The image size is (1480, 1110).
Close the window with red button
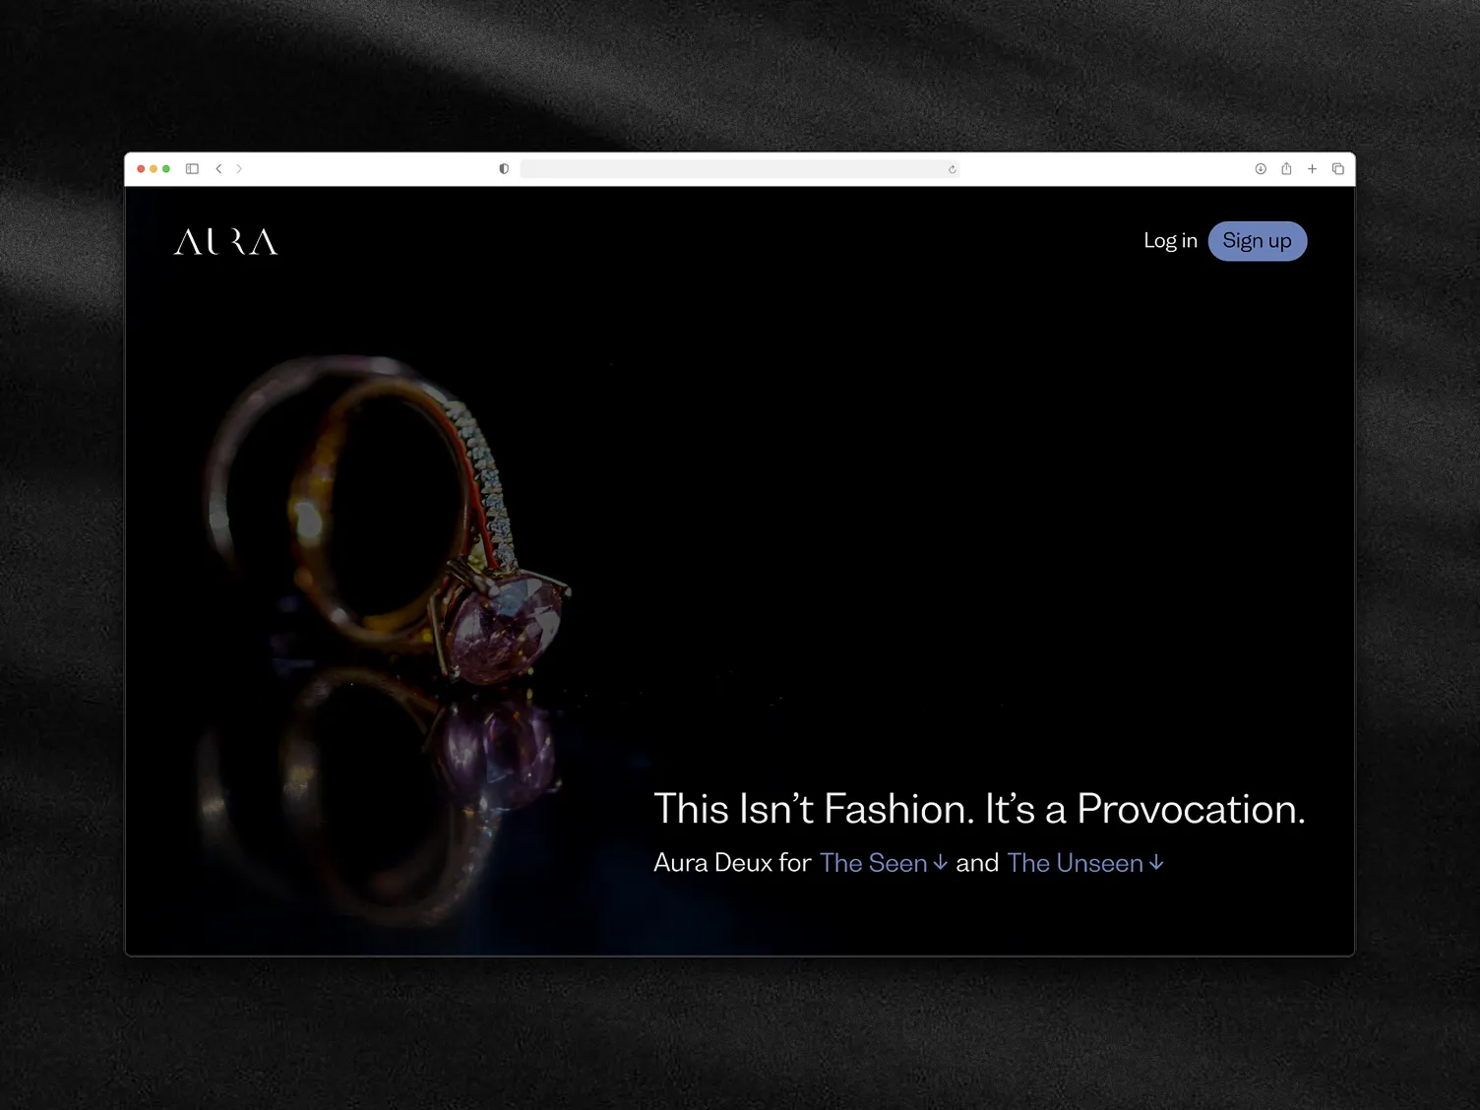click(141, 169)
